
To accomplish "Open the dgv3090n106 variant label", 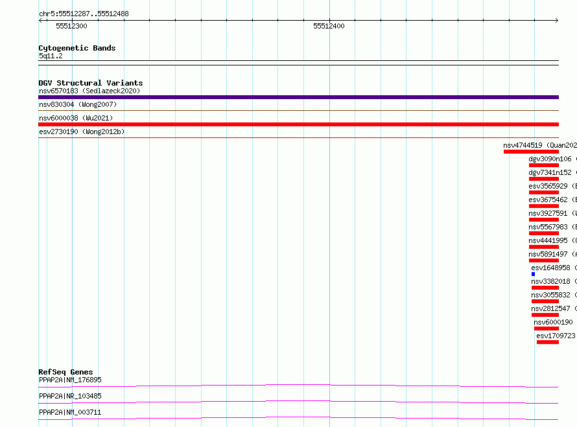I will (550, 159).
